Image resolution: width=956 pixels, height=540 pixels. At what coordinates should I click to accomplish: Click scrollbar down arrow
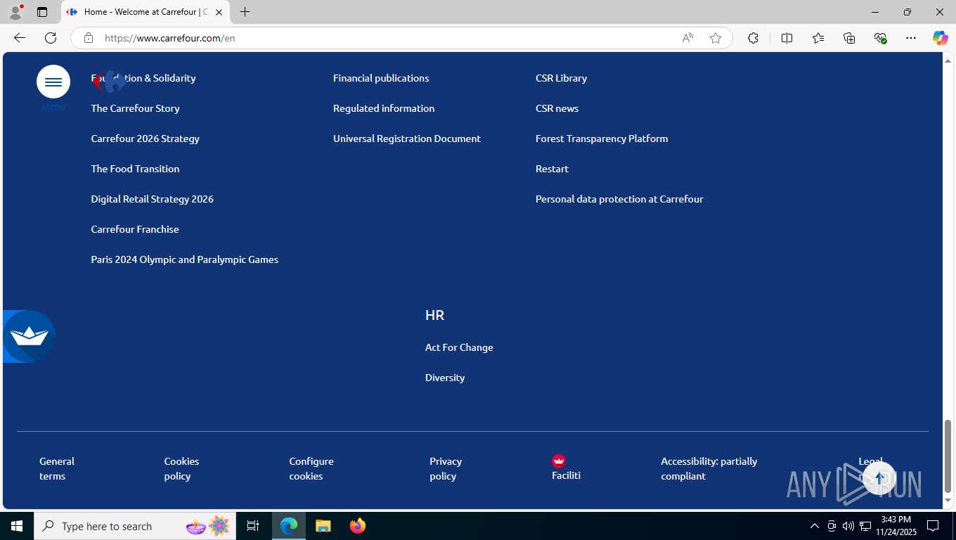[948, 501]
